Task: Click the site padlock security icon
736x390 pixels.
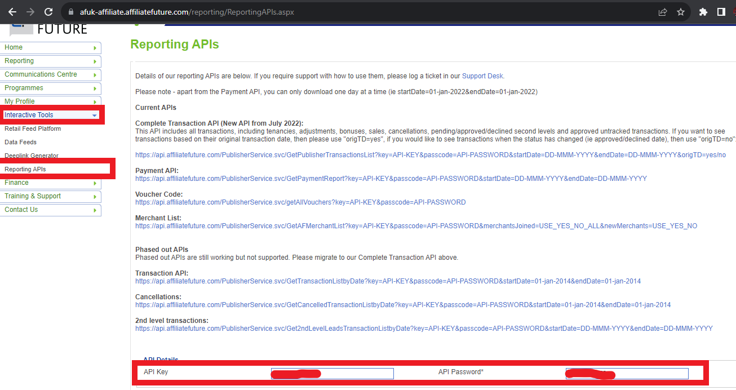Action: (70, 12)
